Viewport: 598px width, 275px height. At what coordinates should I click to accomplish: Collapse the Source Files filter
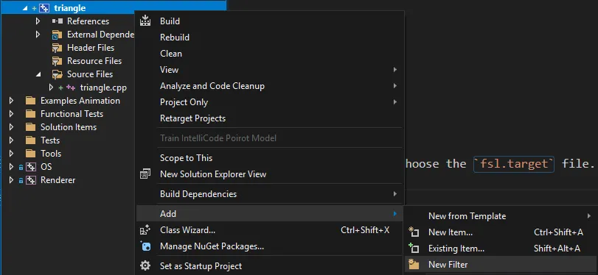point(38,74)
